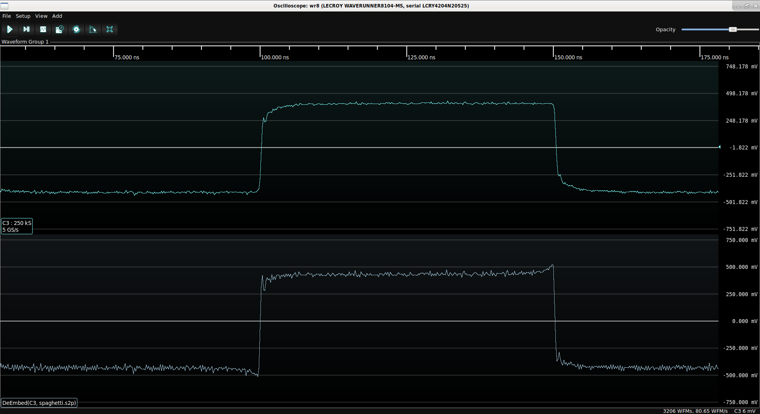Open the waveform history clock icon
Screen dimensions: 760x414
pyautogui.click(x=60, y=29)
